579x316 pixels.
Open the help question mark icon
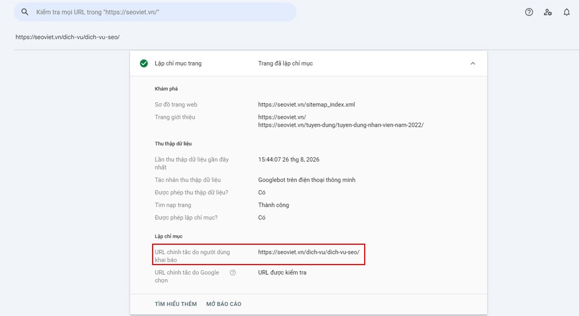point(529,12)
